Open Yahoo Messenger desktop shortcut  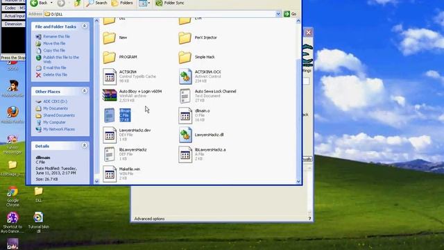[x=12, y=144]
